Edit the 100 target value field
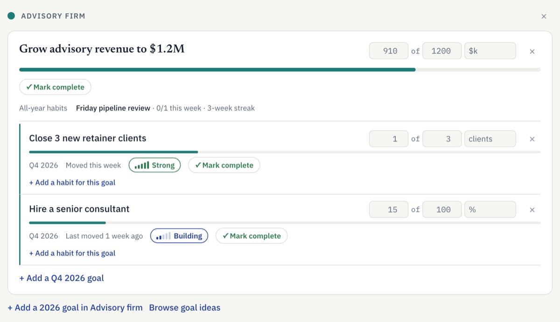This screenshot has width=560, height=322. point(442,210)
